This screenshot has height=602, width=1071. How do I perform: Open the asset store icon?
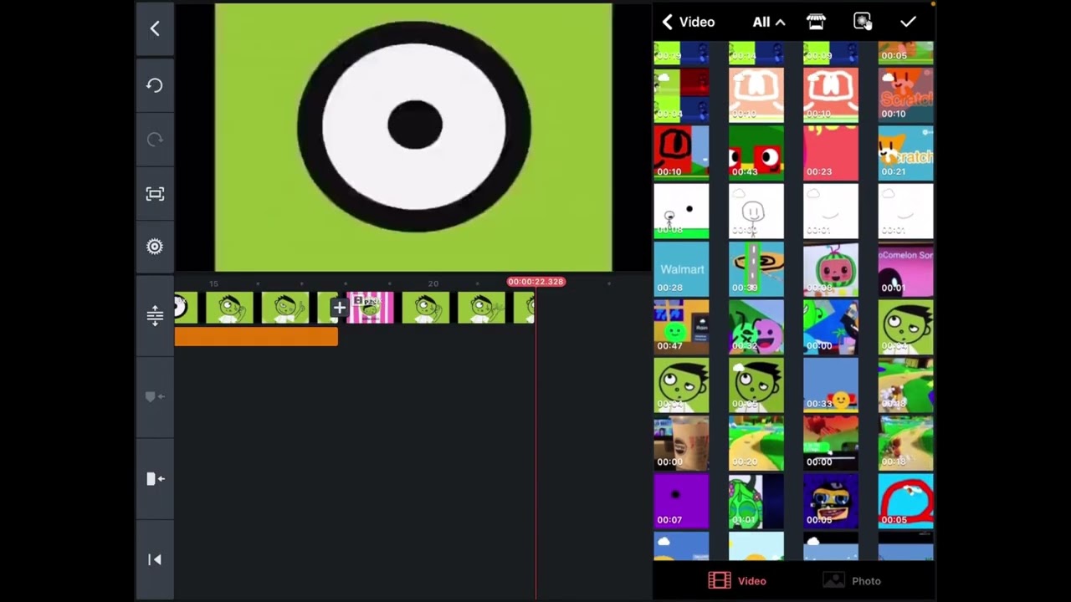click(816, 22)
